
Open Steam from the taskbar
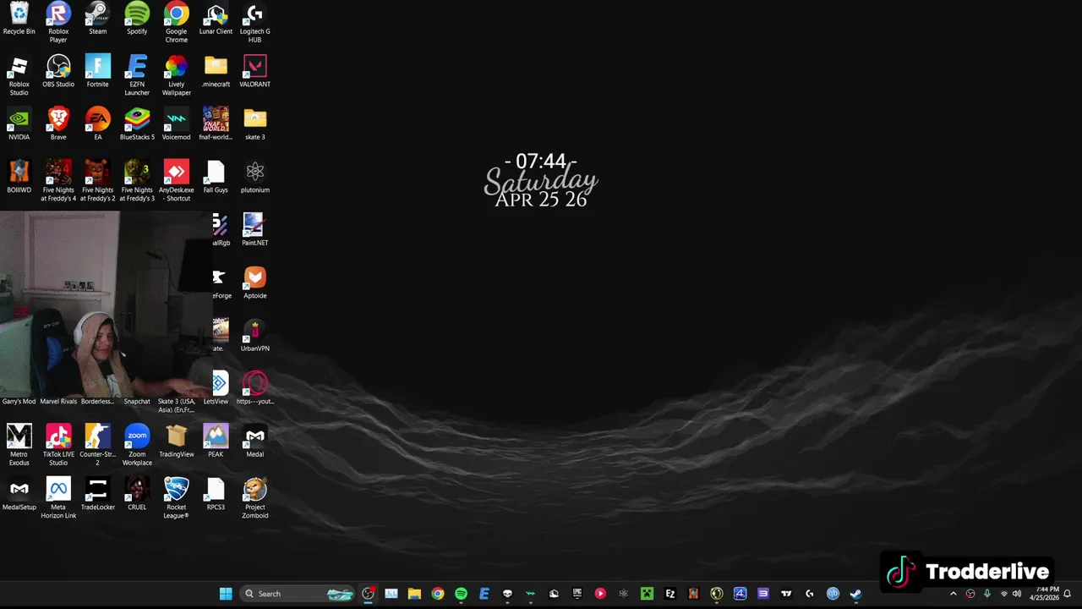coord(855,594)
